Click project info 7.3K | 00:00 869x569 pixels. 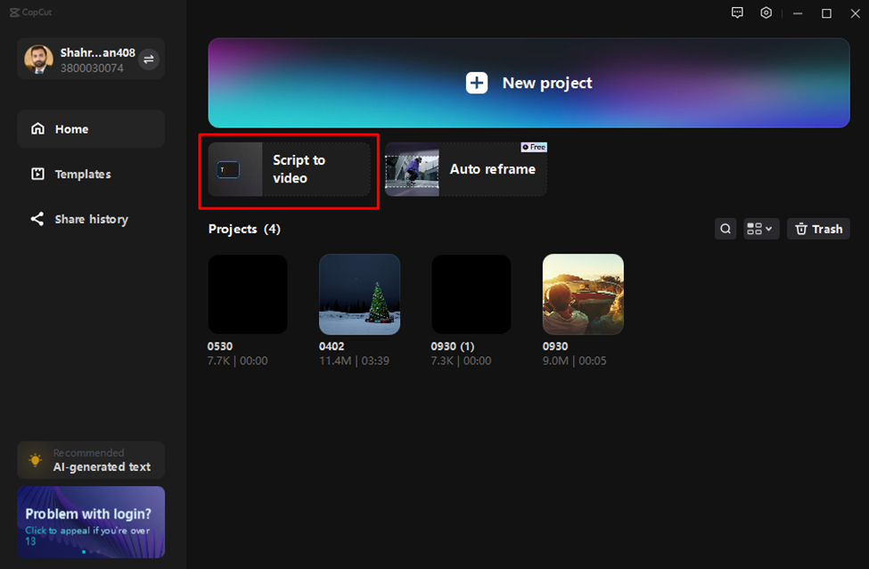point(461,361)
